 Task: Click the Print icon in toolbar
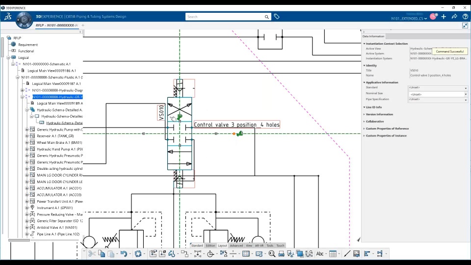tap(281, 254)
